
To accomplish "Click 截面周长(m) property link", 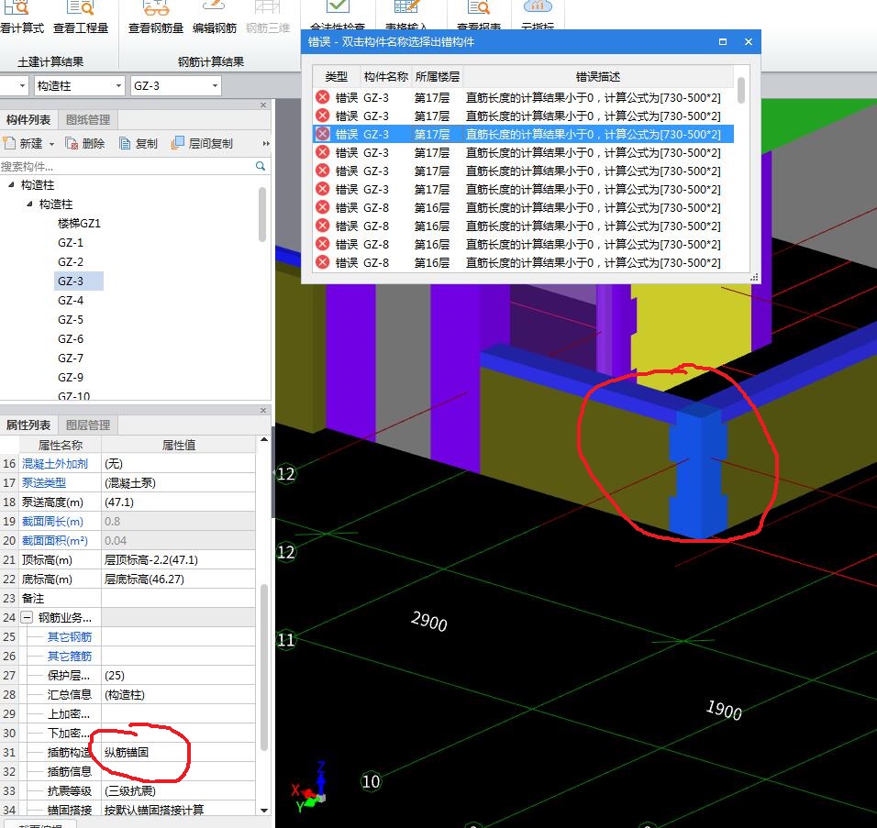I will (52, 521).
